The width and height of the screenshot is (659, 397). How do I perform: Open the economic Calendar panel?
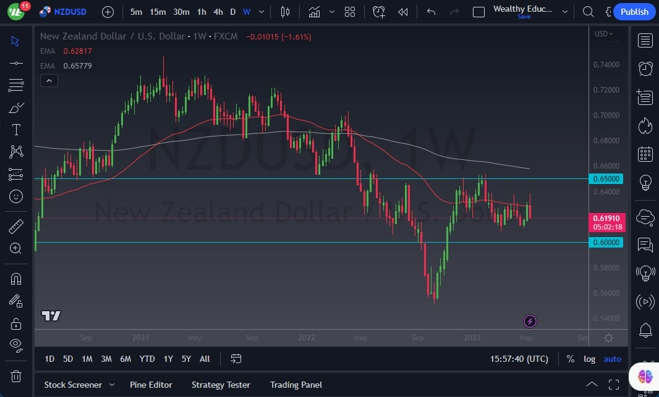(x=645, y=153)
